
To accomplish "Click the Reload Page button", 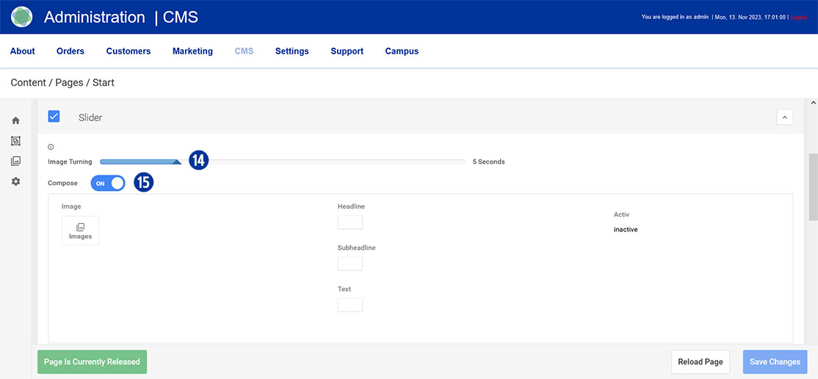I will [700, 361].
